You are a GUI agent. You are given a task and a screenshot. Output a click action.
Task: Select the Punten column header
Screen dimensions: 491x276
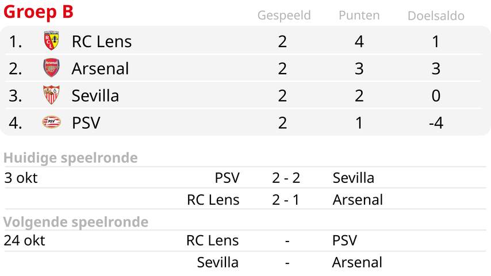(x=359, y=16)
